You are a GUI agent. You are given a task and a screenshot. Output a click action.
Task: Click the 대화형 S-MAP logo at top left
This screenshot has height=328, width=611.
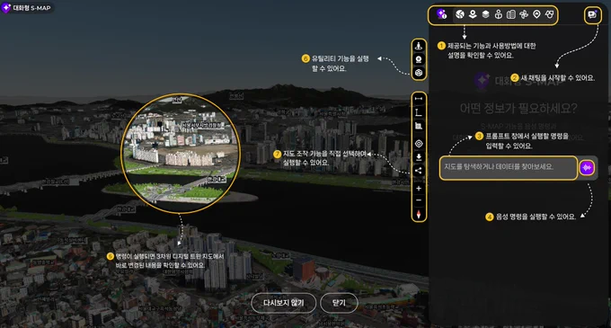[27, 7]
